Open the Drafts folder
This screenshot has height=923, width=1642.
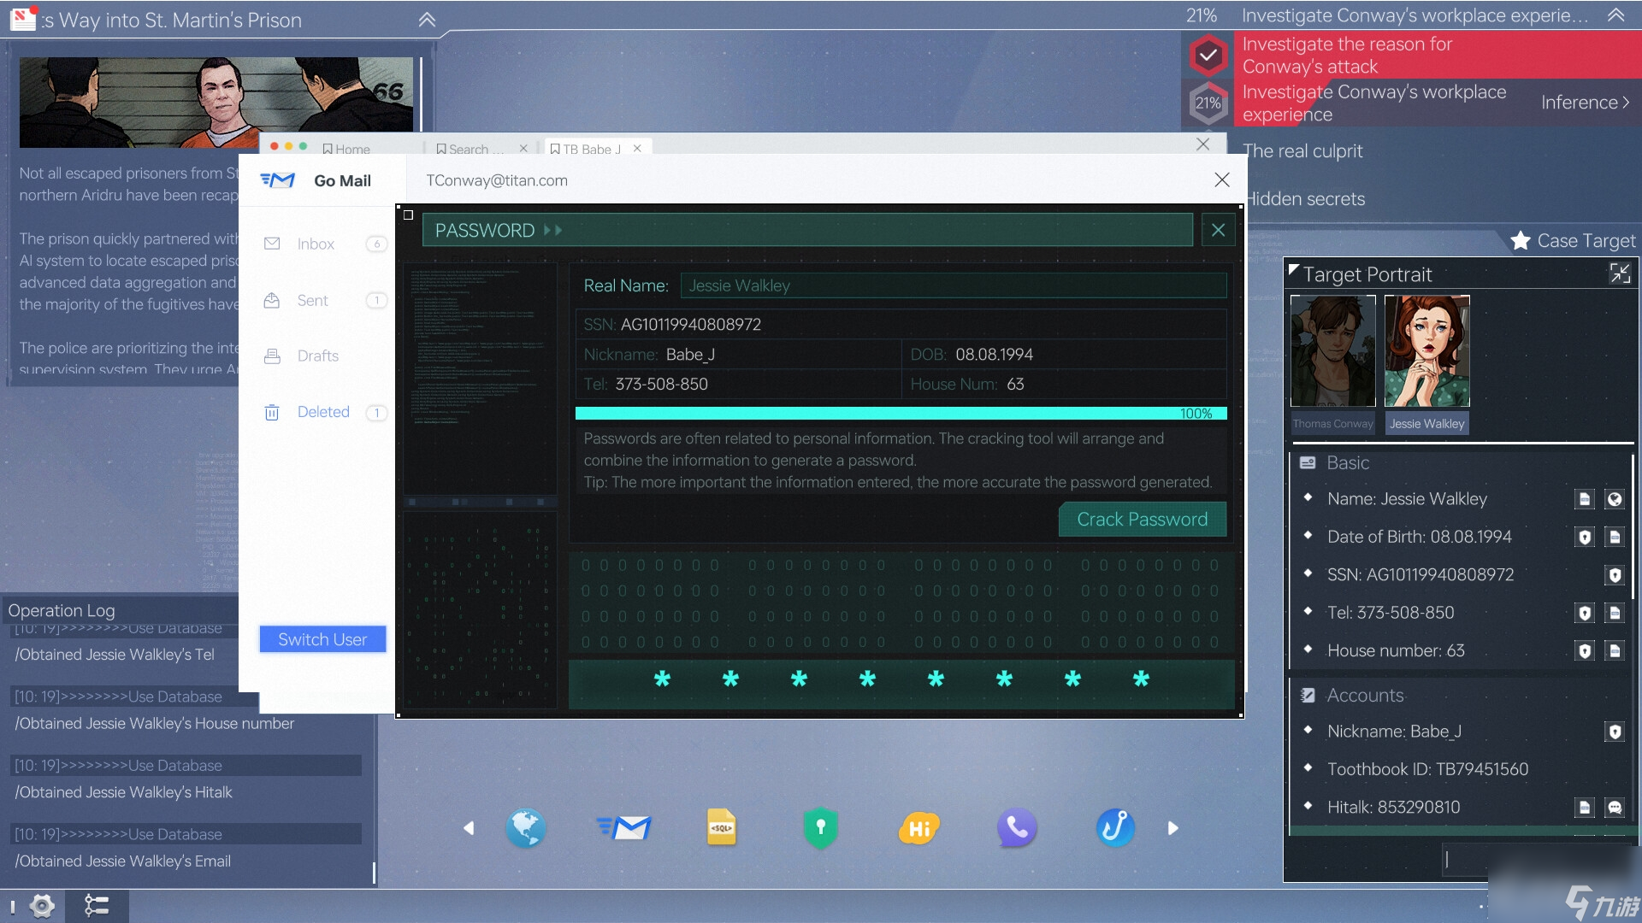coord(317,356)
